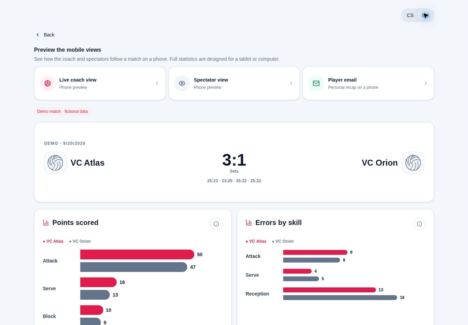Open info tooltip for Points scored
The width and height of the screenshot is (468, 325).
(x=216, y=224)
